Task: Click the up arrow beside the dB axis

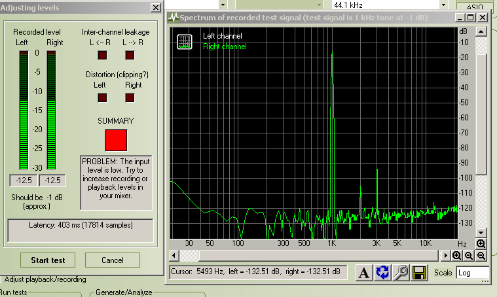Action: [x=481, y=31]
